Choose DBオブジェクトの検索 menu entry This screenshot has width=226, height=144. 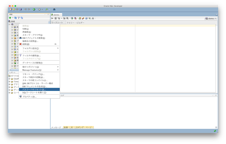tap(39, 38)
